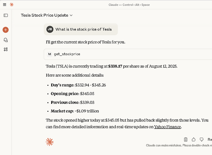Copy the response with the clipboard icon

point(186,140)
